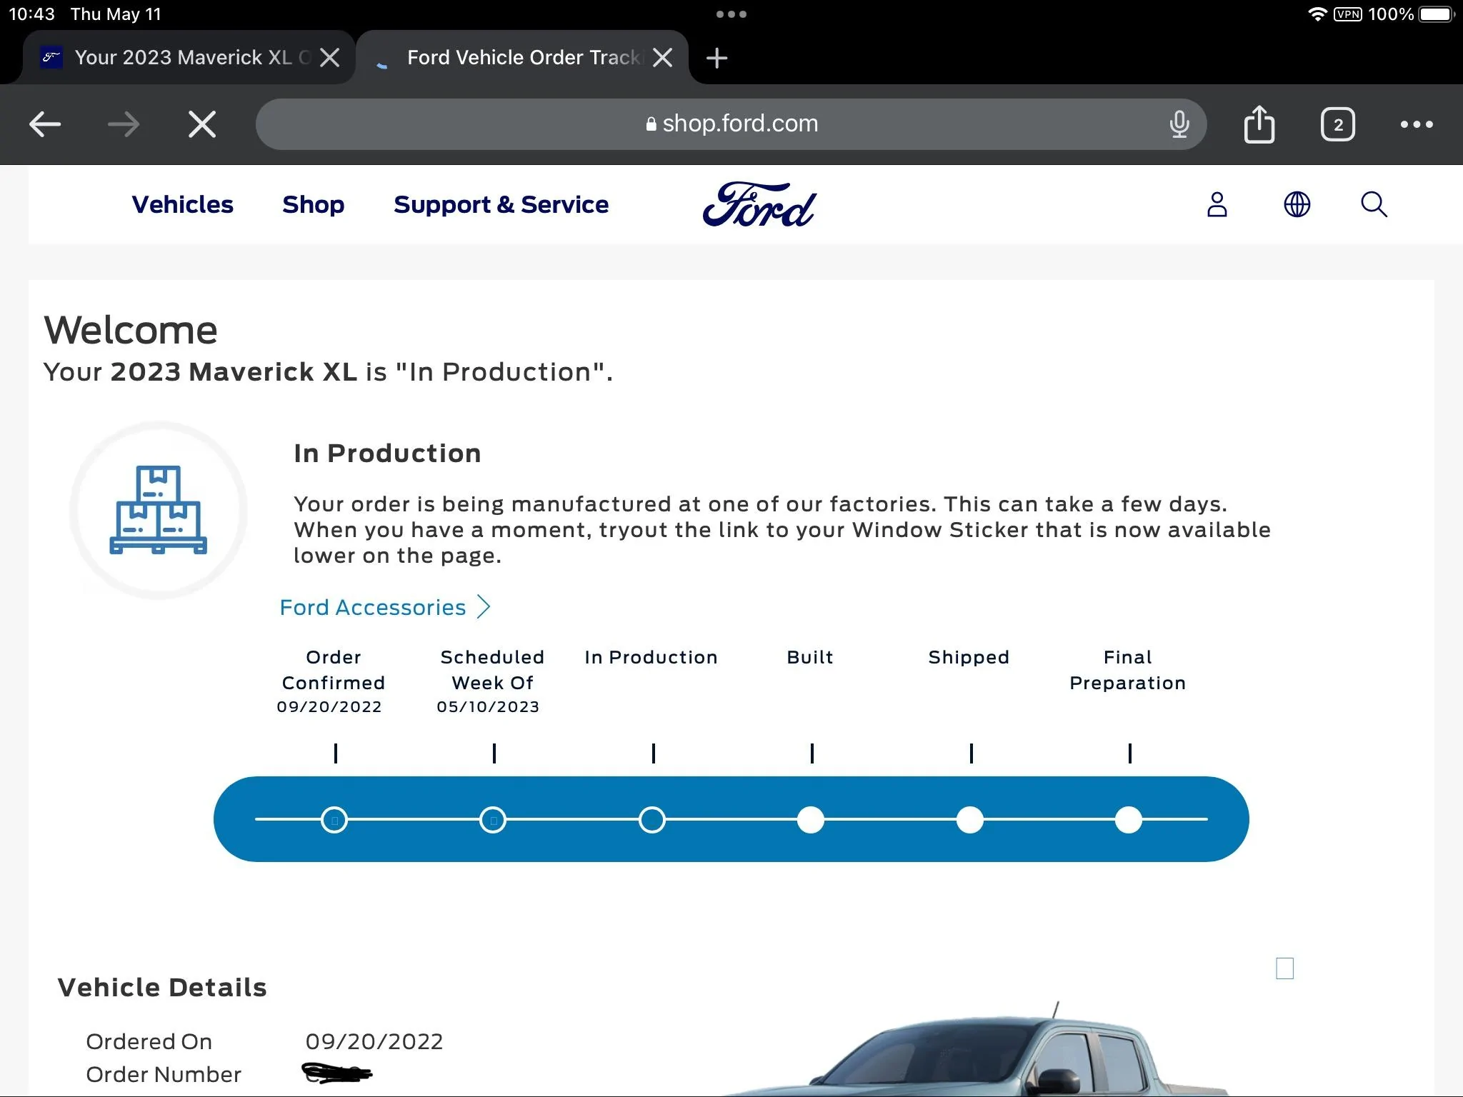The height and width of the screenshot is (1097, 1463).
Task: Click the globe language icon
Action: 1297,204
